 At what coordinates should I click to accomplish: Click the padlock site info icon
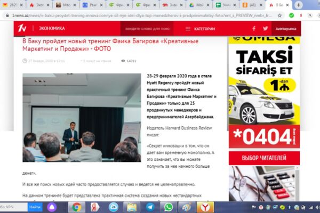point(7,15)
